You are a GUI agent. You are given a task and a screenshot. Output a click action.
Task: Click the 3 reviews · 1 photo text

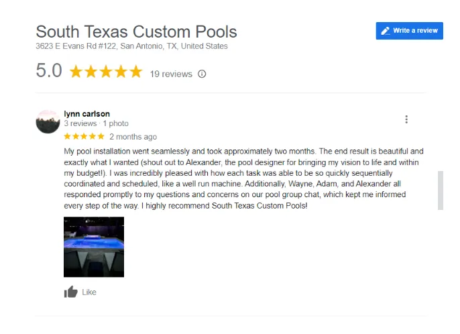pos(97,123)
